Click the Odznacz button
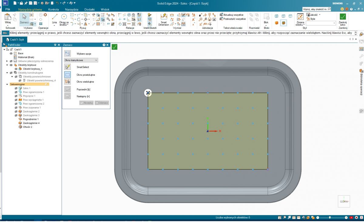 [x=102, y=103]
